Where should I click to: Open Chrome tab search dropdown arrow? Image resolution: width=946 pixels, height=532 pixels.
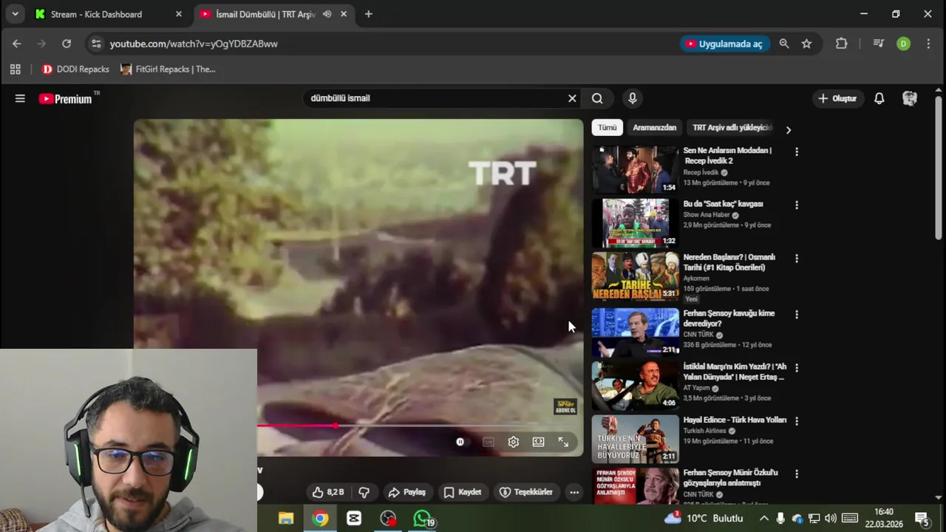(x=15, y=14)
